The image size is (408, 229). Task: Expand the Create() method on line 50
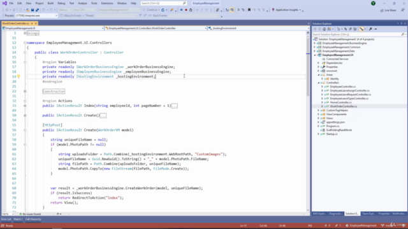pyautogui.click(x=25, y=115)
